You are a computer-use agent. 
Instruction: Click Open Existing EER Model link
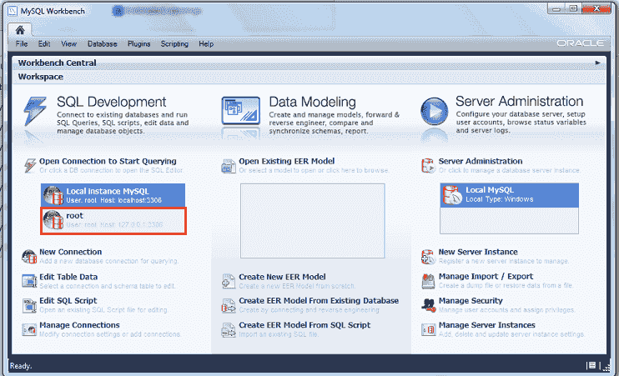[287, 161]
